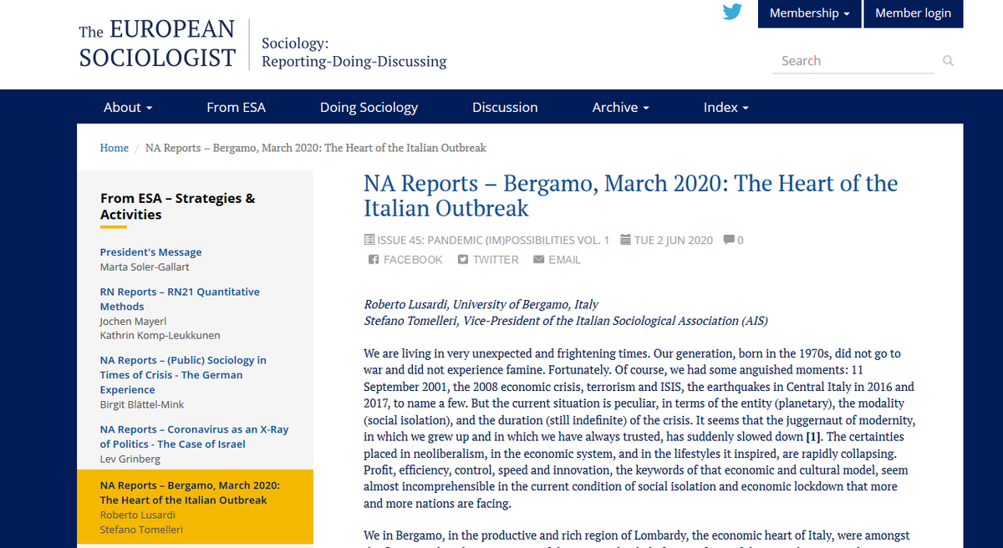The image size is (1003, 548).
Task: Click the issue document icon
Action: coord(369,240)
